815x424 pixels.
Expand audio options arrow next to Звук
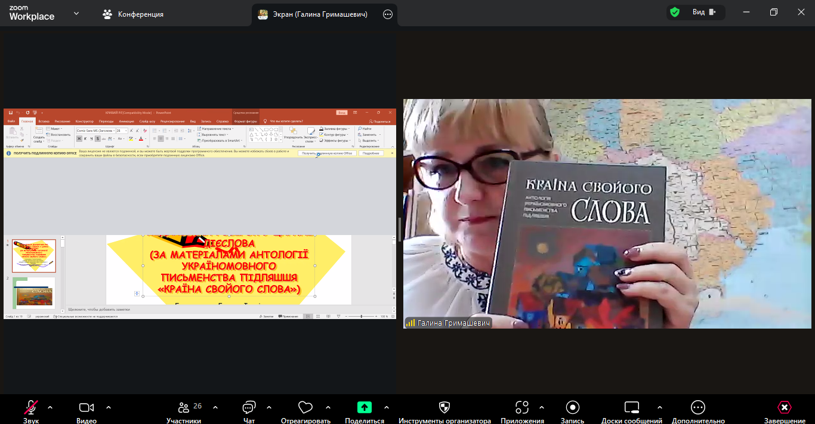coord(50,407)
